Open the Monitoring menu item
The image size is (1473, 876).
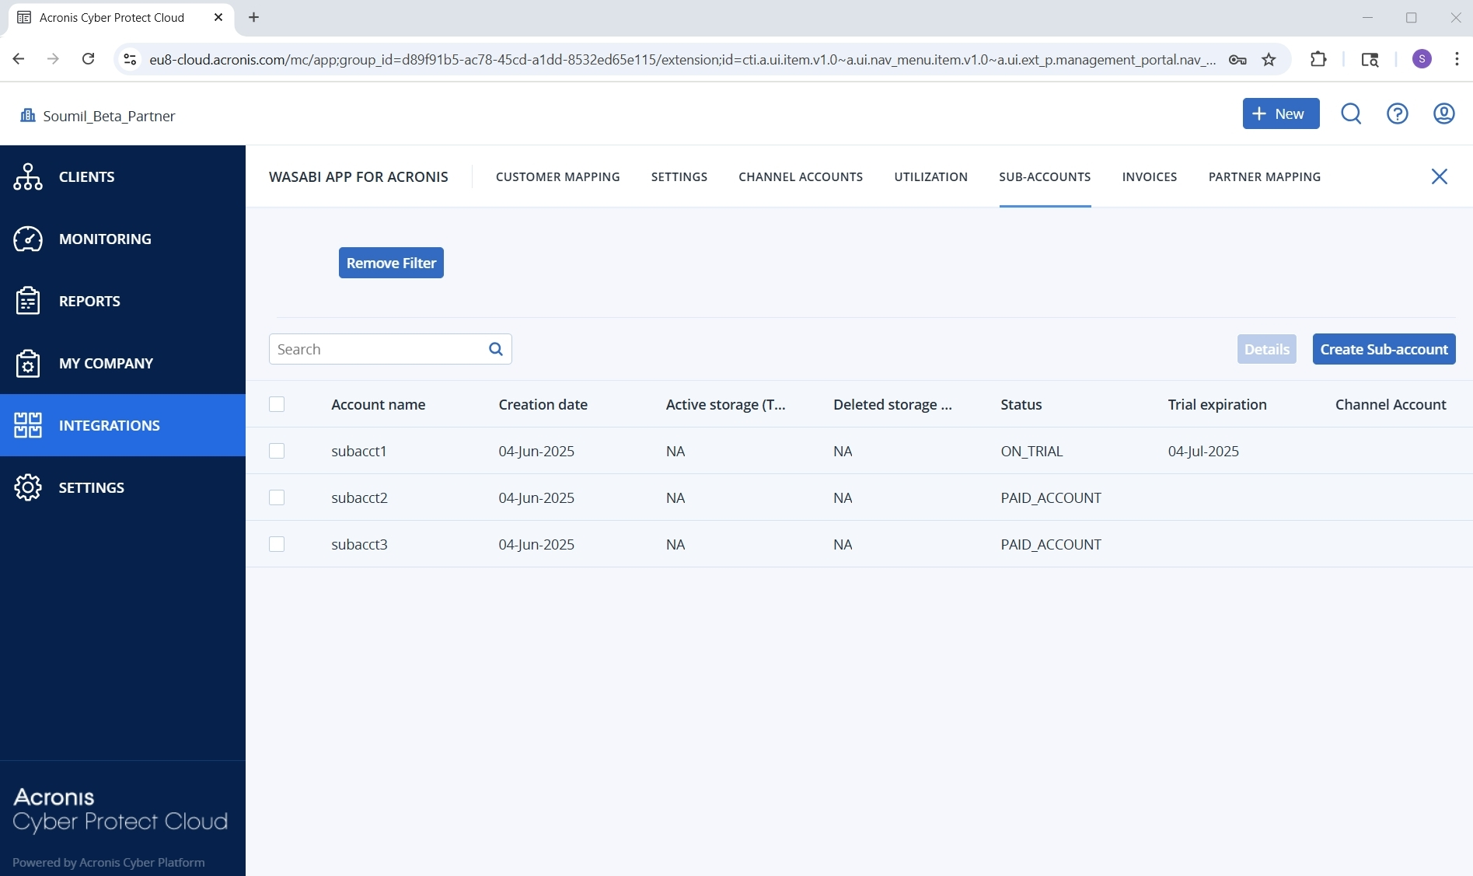pyautogui.click(x=123, y=239)
